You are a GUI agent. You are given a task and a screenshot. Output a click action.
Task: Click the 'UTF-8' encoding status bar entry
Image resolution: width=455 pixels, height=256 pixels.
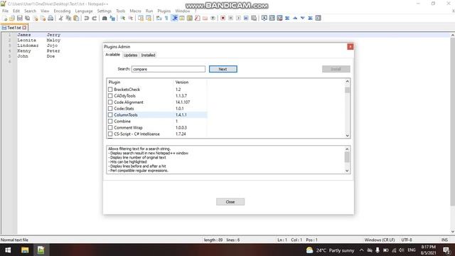point(407,240)
